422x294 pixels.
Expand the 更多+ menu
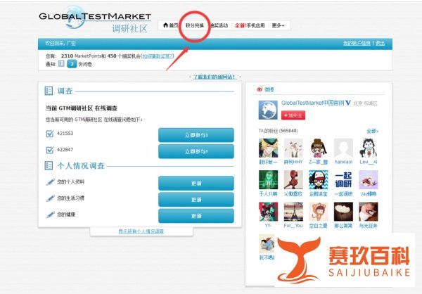pyautogui.click(x=278, y=25)
